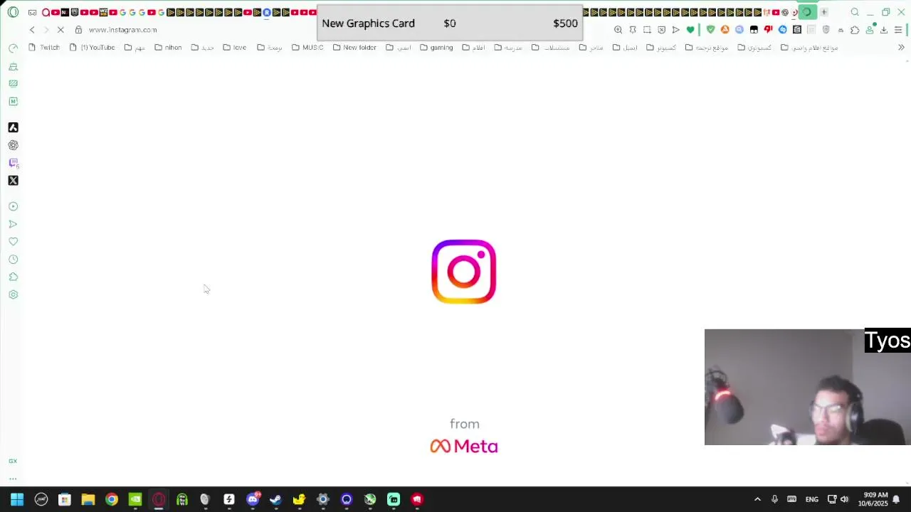Open Steam from the taskbar
This screenshot has height=512, width=911.
click(x=275, y=499)
